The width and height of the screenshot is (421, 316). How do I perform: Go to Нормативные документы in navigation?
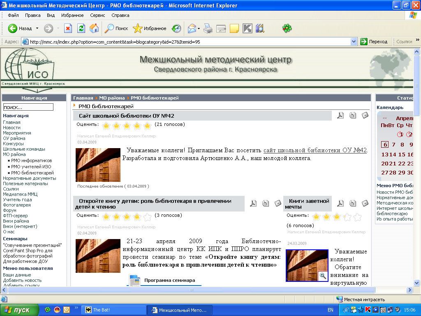(x=30, y=178)
